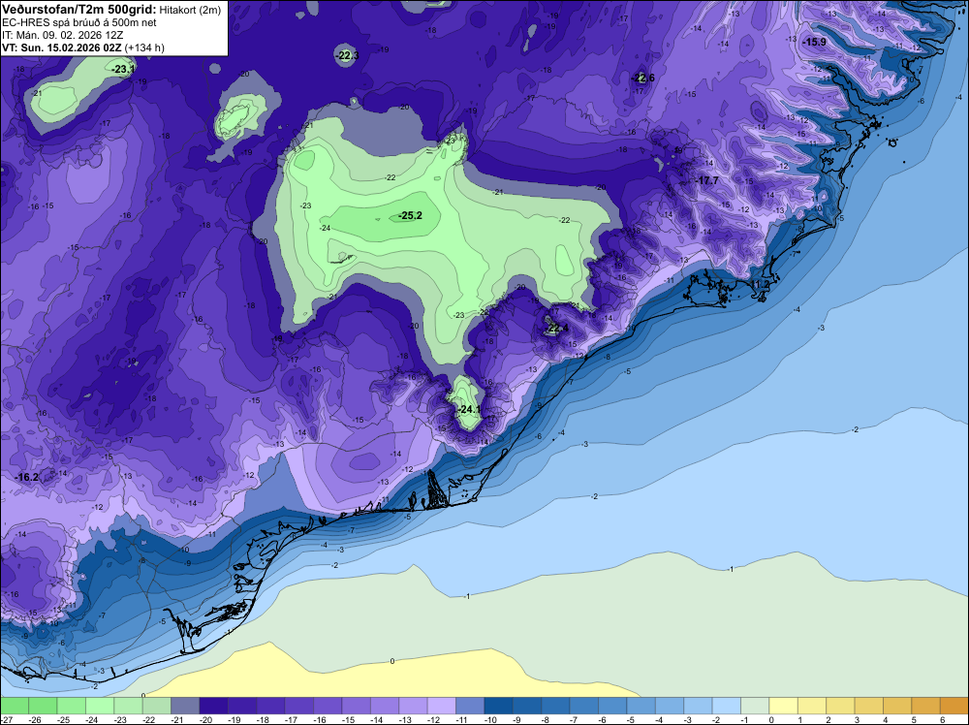This screenshot has height=725, width=969.
Task: Select the pale yellow 0 legend swatch
Action: 783,706
